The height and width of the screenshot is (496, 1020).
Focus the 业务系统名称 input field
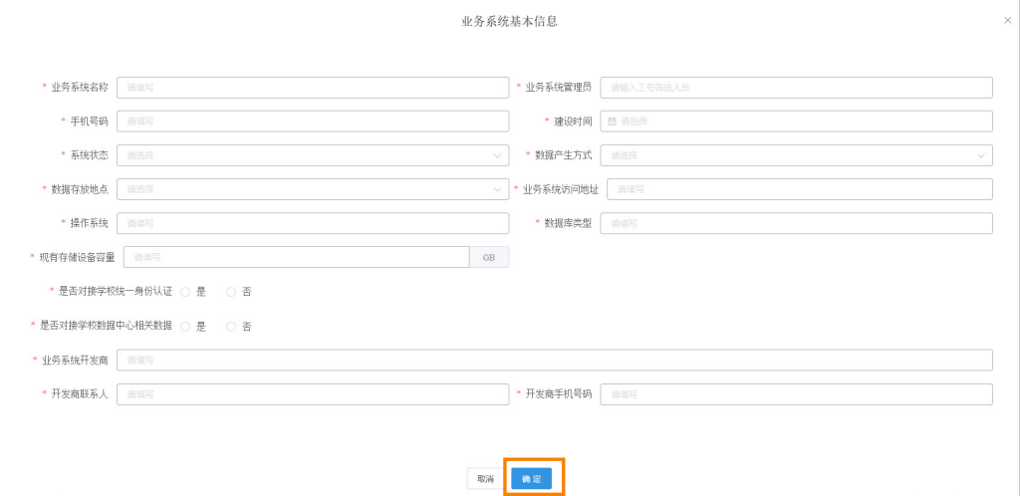tap(312, 88)
